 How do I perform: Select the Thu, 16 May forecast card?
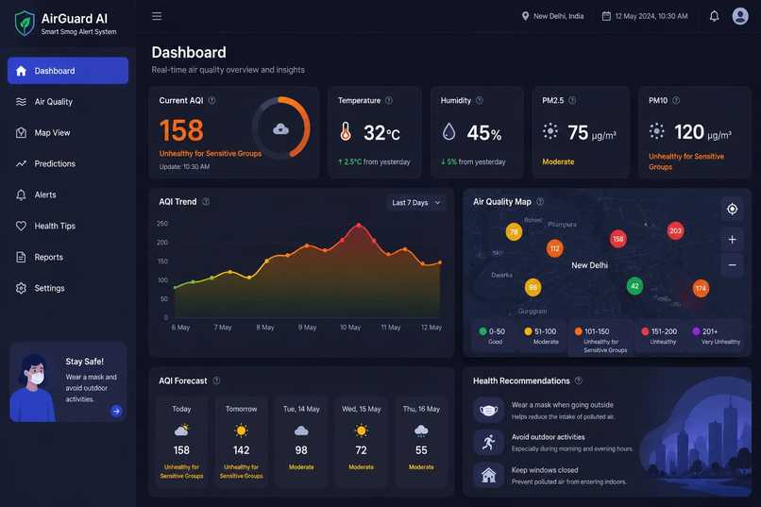click(x=421, y=442)
